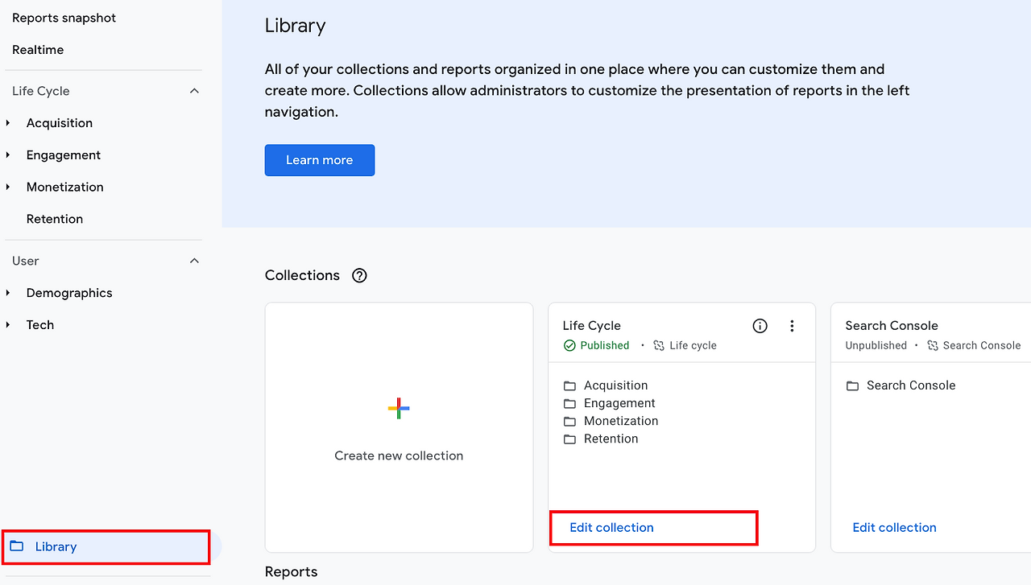Edit the Life Cycle collection
Screen dimensions: 1031x585
(612, 528)
